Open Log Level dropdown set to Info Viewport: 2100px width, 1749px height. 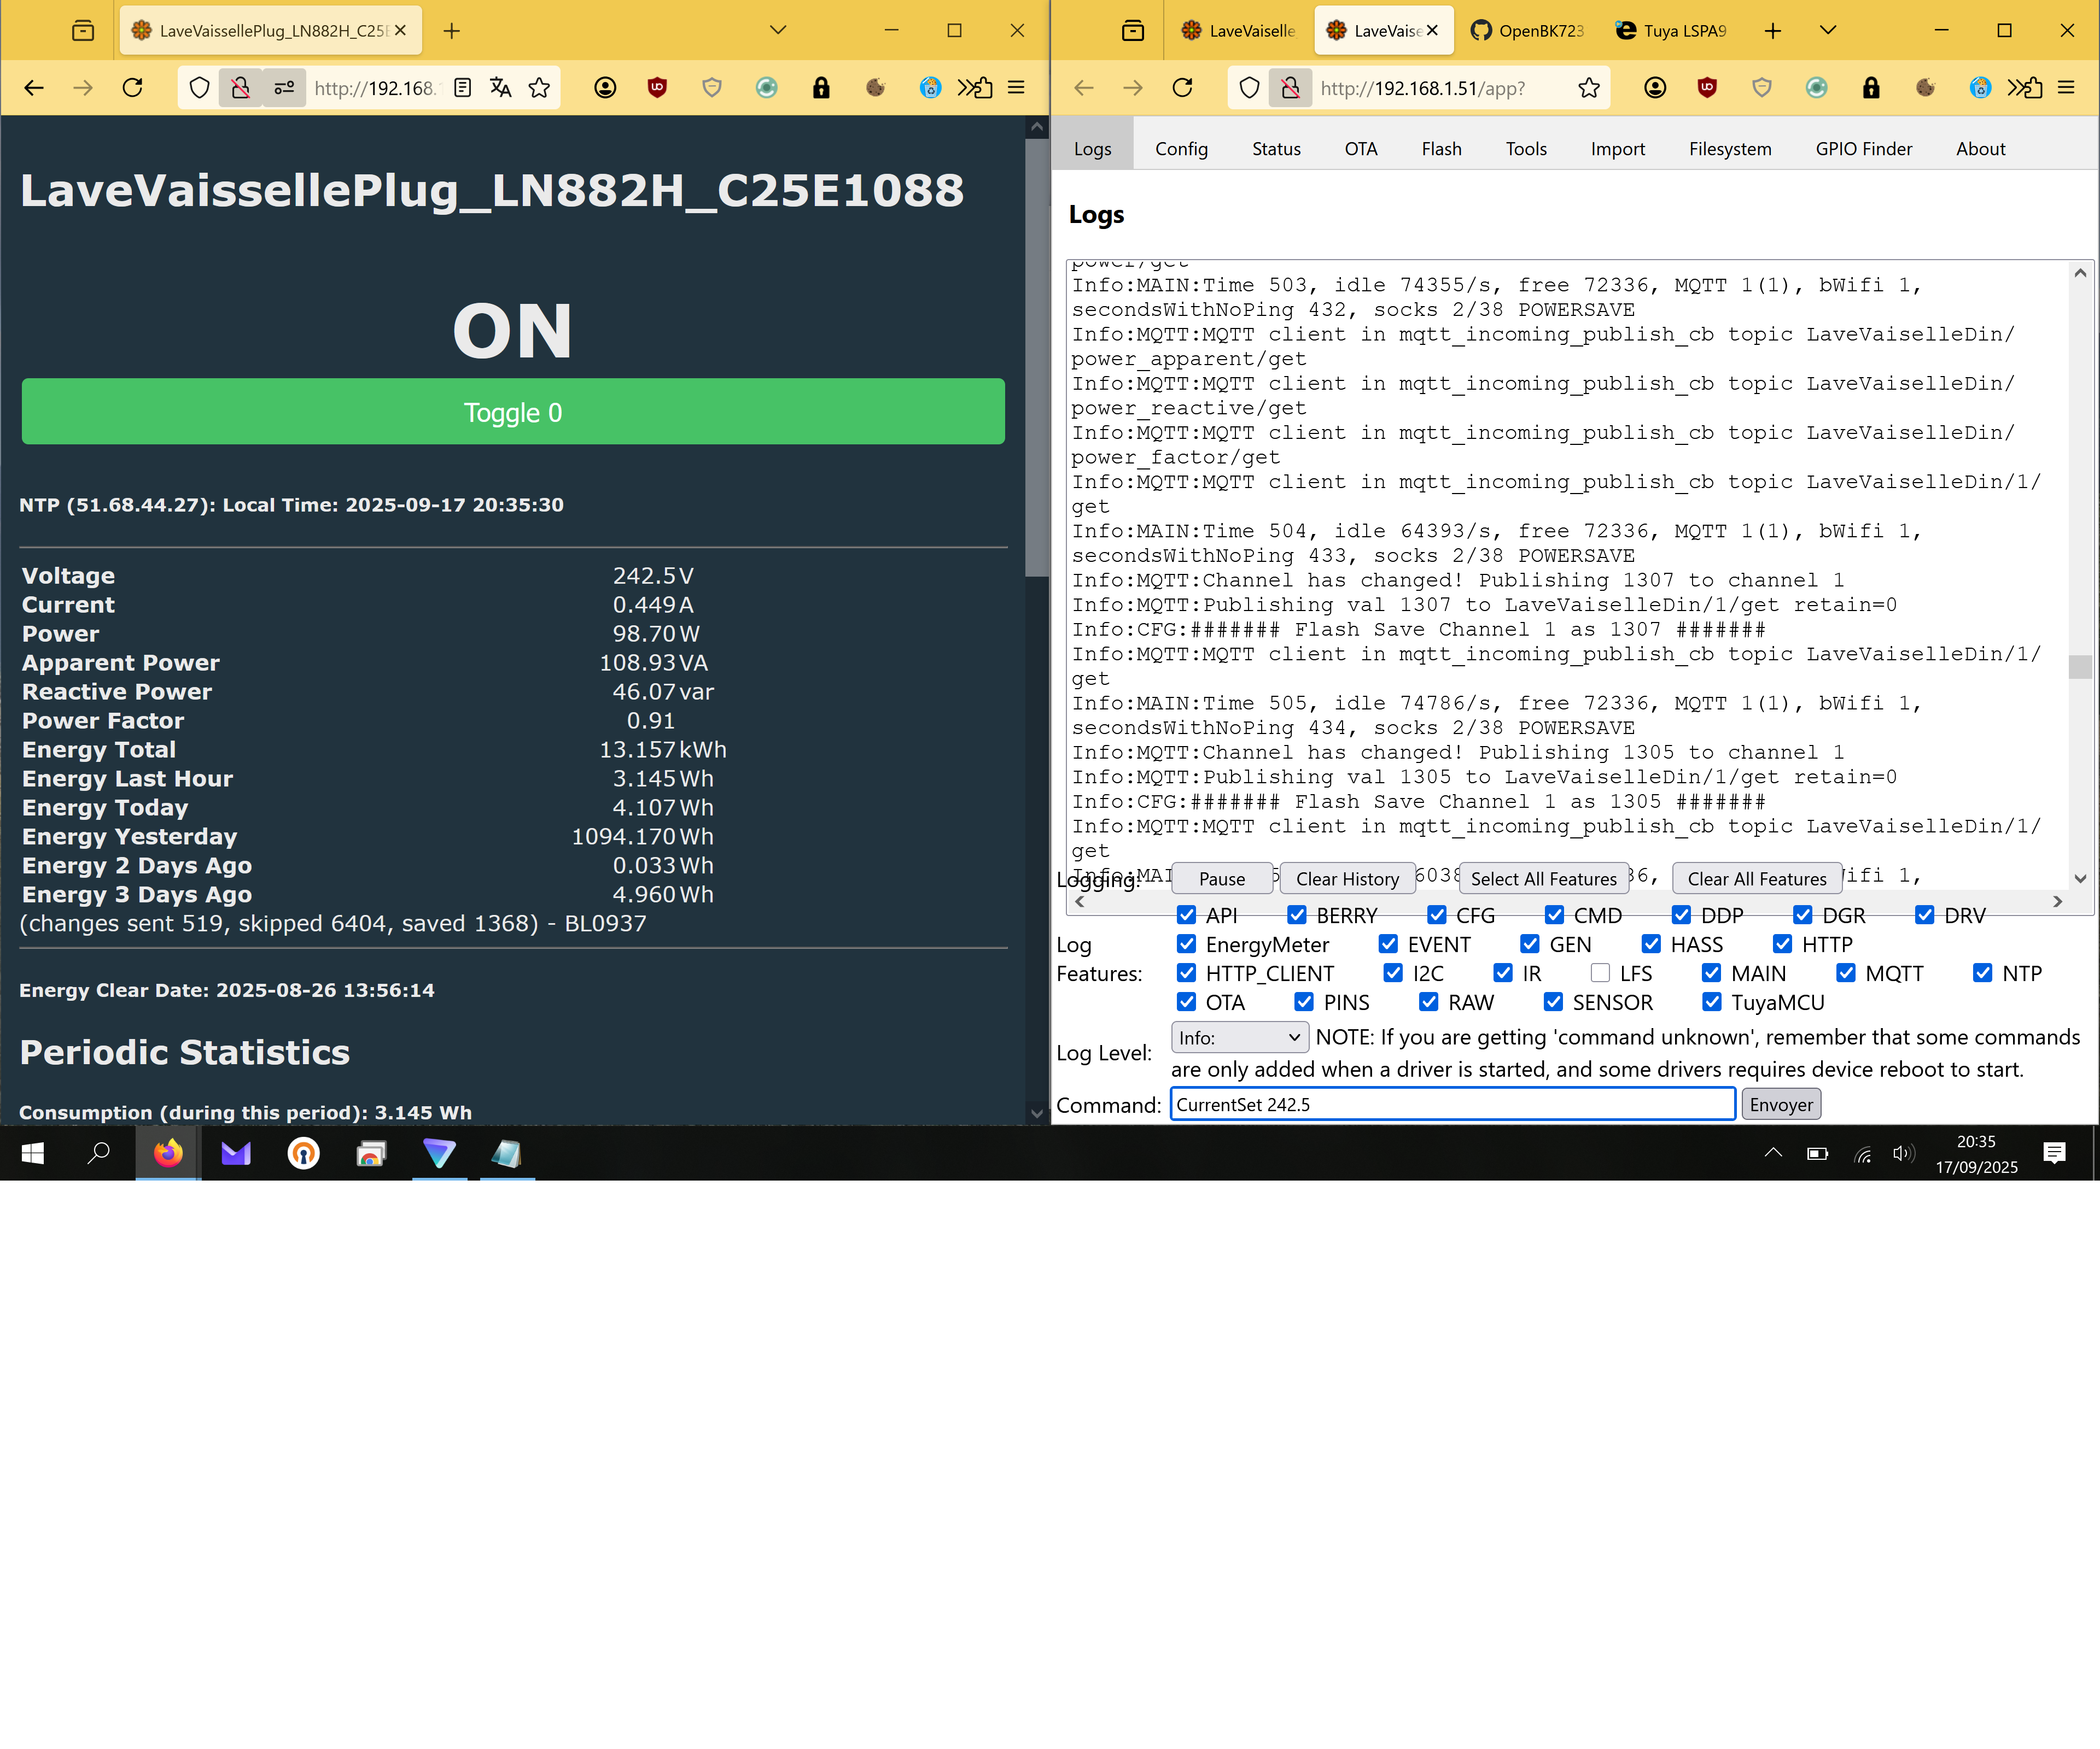pyautogui.click(x=1240, y=1037)
